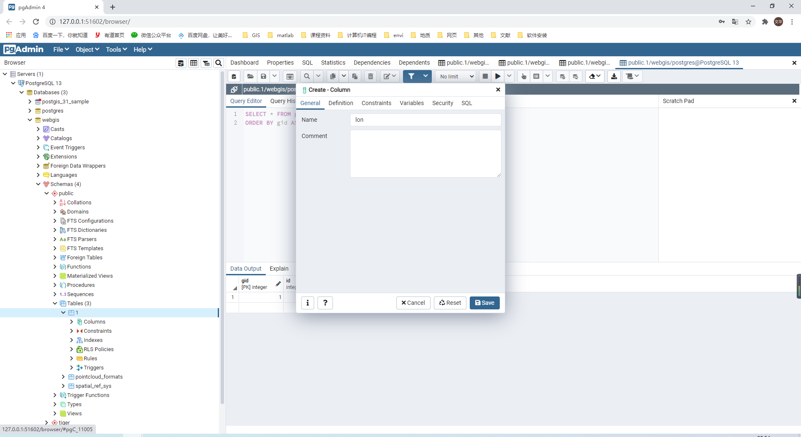Expand the Columns node under table 1
Screen dimensions: 801x437
72,322
